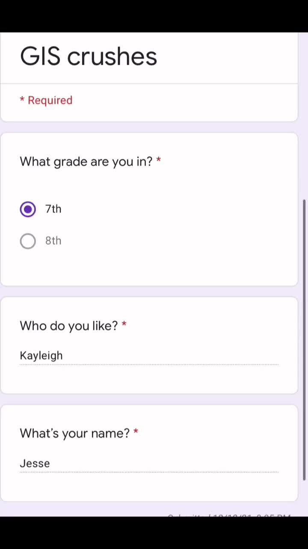Click the red asterisk after What's your name
308x549 pixels.
(x=136, y=431)
